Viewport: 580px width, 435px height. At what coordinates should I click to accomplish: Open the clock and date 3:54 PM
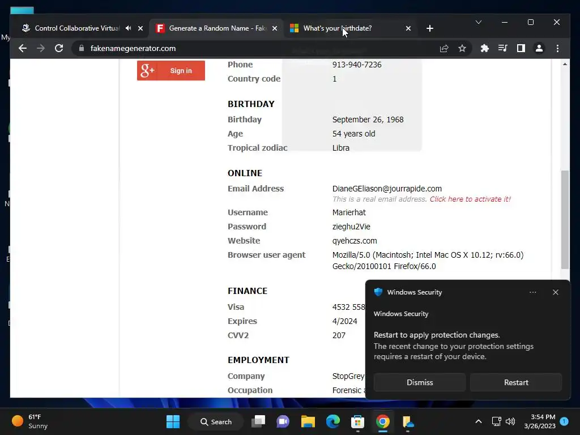point(540,421)
